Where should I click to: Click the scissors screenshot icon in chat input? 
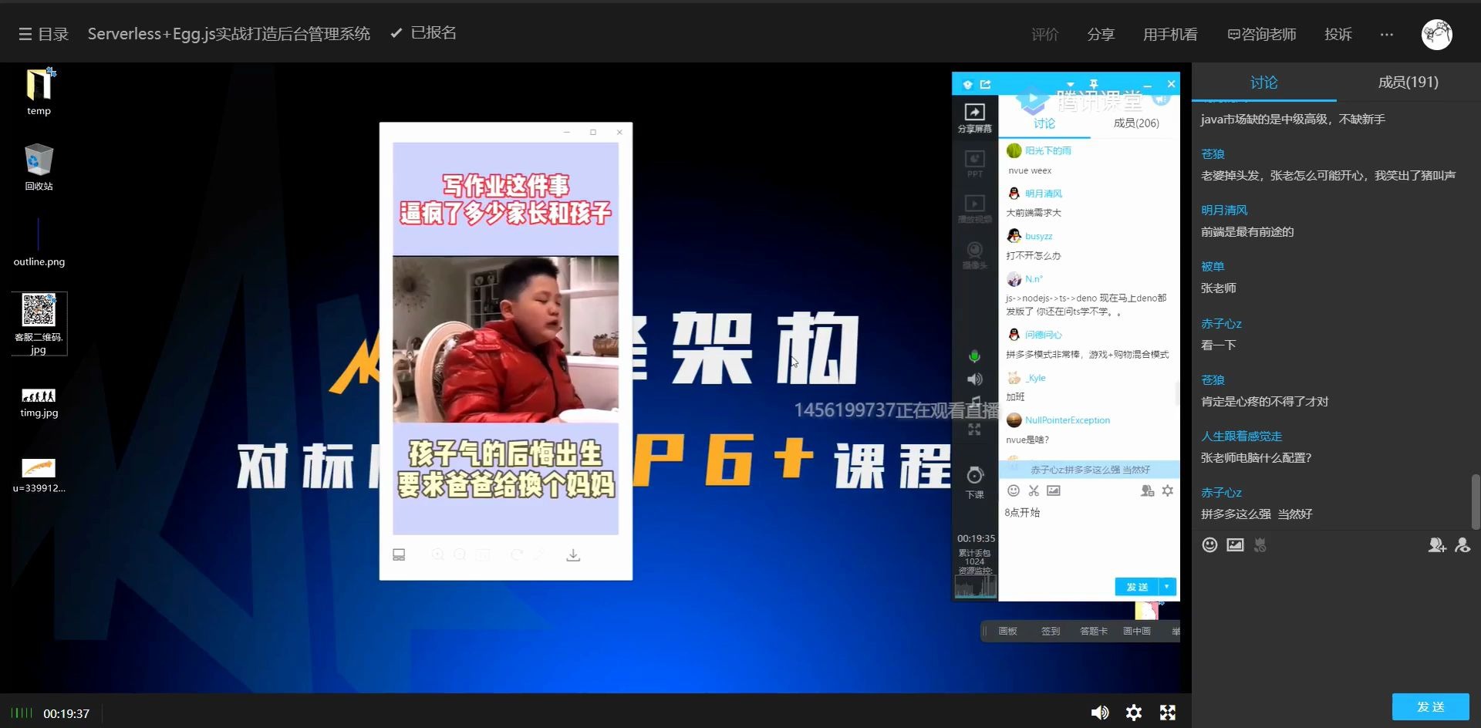click(1033, 490)
